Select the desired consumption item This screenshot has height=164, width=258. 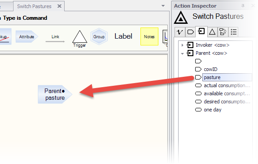[227, 102]
